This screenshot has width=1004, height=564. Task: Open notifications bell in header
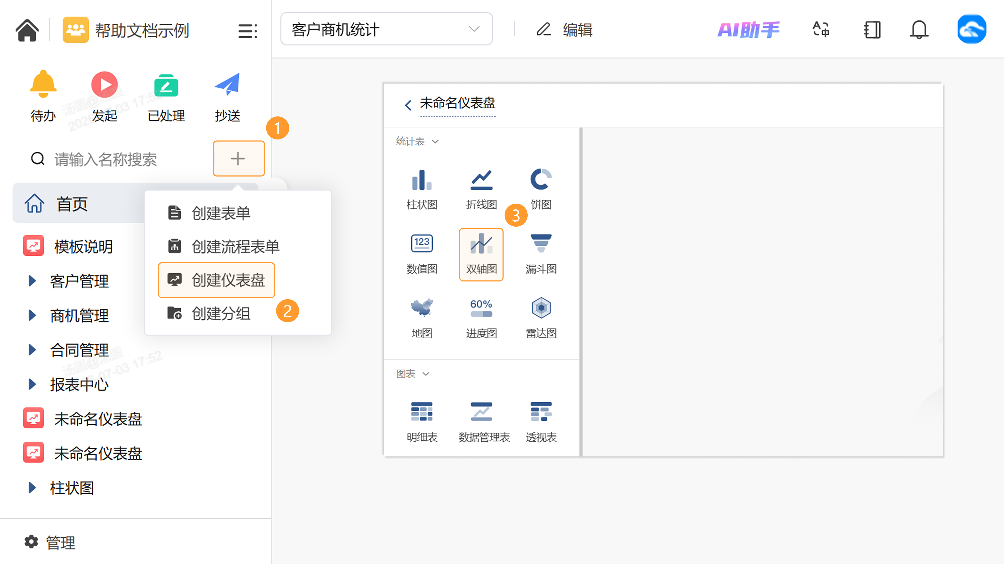919,30
